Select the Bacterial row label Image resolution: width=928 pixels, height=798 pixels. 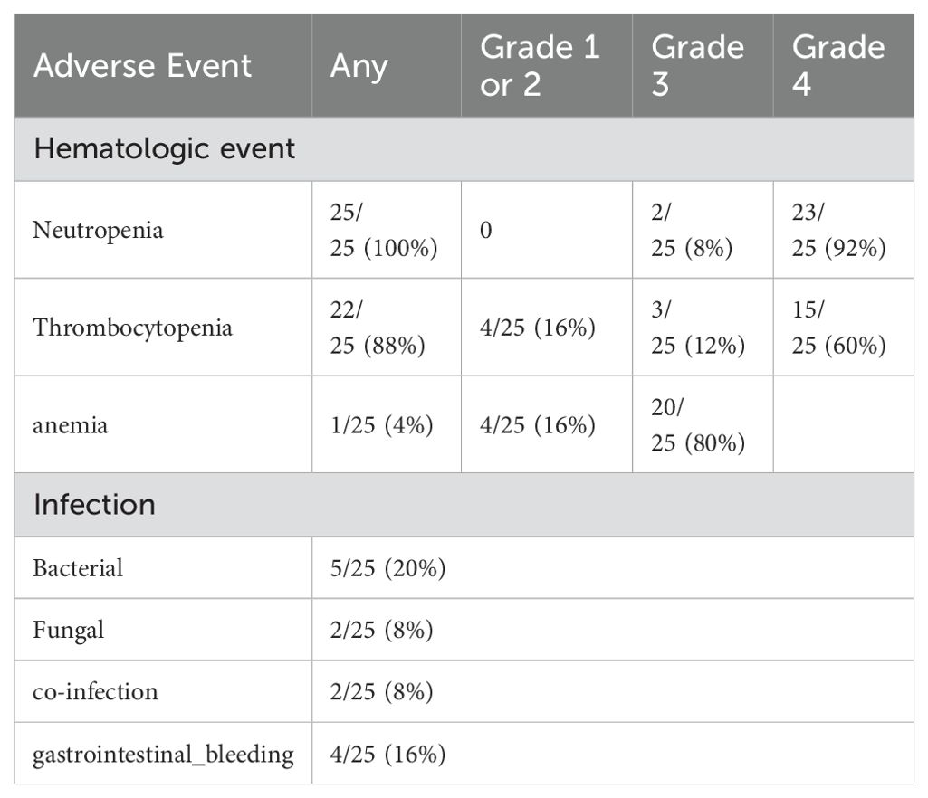78,568
